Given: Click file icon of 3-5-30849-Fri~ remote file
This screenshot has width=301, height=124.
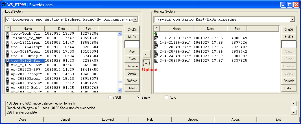Looking at the screenshot, I should coord(156,61).
